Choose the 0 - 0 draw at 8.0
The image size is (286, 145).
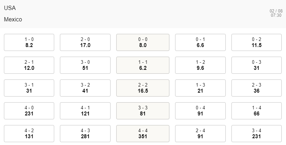click(x=143, y=42)
